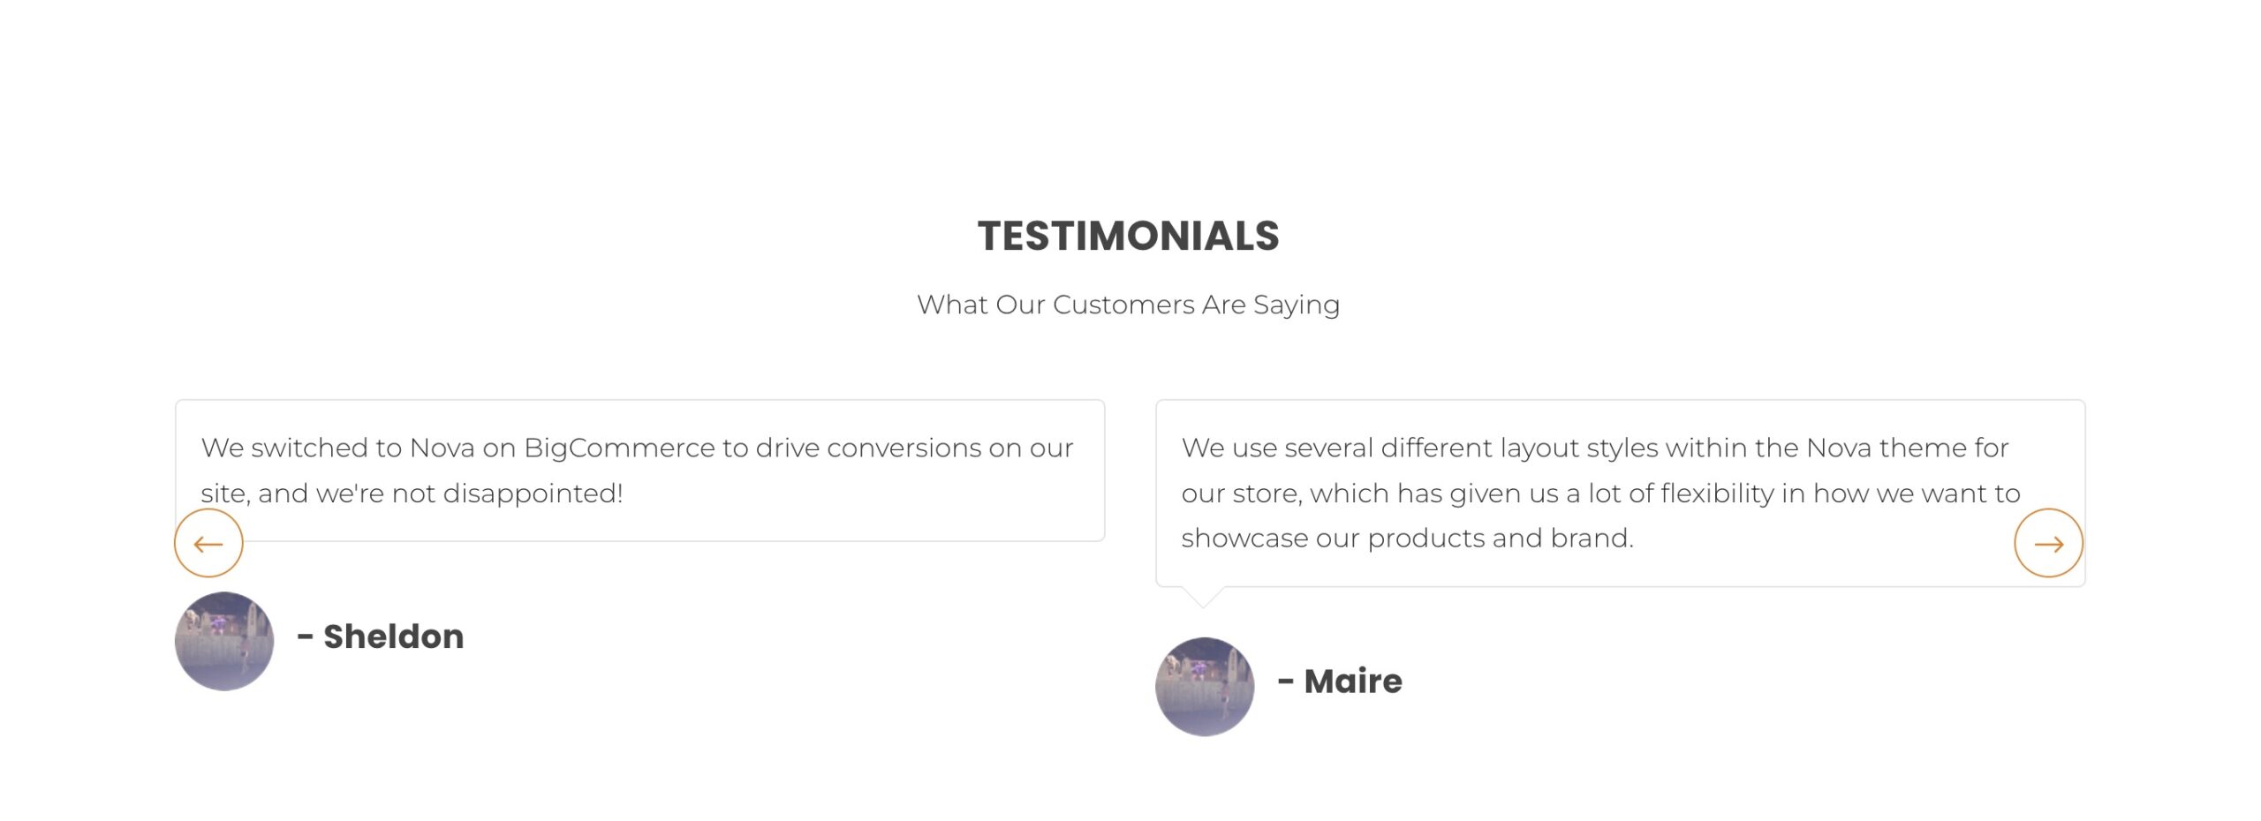This screenshot has height=821, width=2261.
Task: Click the line "We use several different layout styles"
Action: pos(1594,448)
